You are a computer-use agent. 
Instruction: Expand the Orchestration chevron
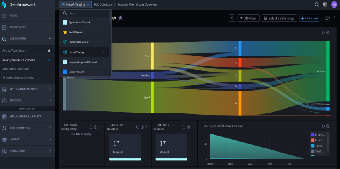[50, 128]
